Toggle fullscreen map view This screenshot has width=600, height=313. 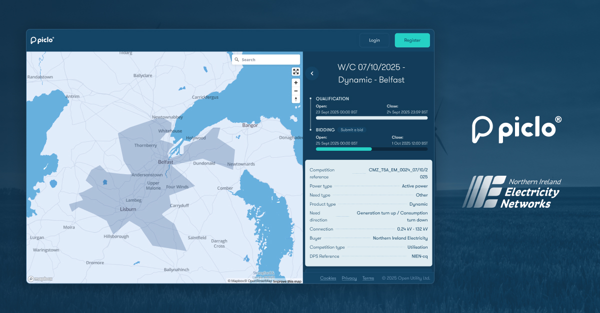(296, 71)
